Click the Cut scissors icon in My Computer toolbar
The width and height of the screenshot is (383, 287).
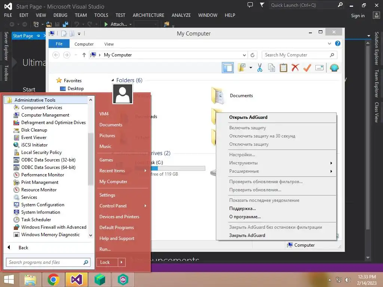(260, 68)
